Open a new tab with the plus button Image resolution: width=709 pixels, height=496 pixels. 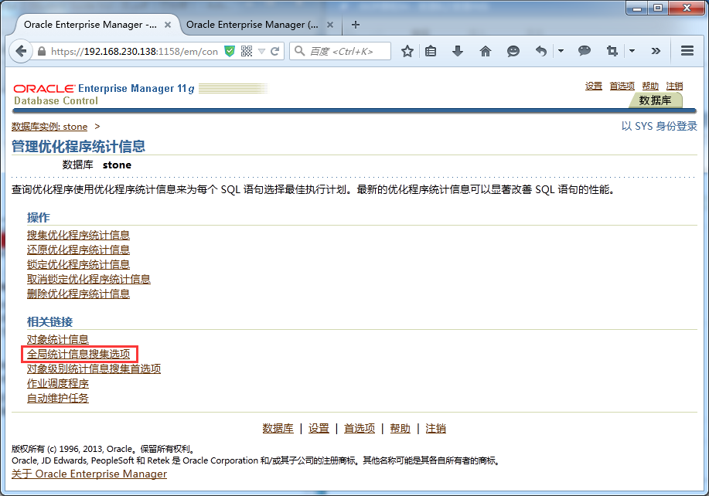click(x=356, y=25)
